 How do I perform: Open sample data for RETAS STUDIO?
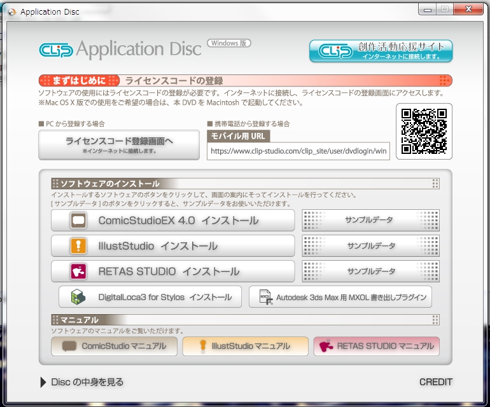pos(370,272)
